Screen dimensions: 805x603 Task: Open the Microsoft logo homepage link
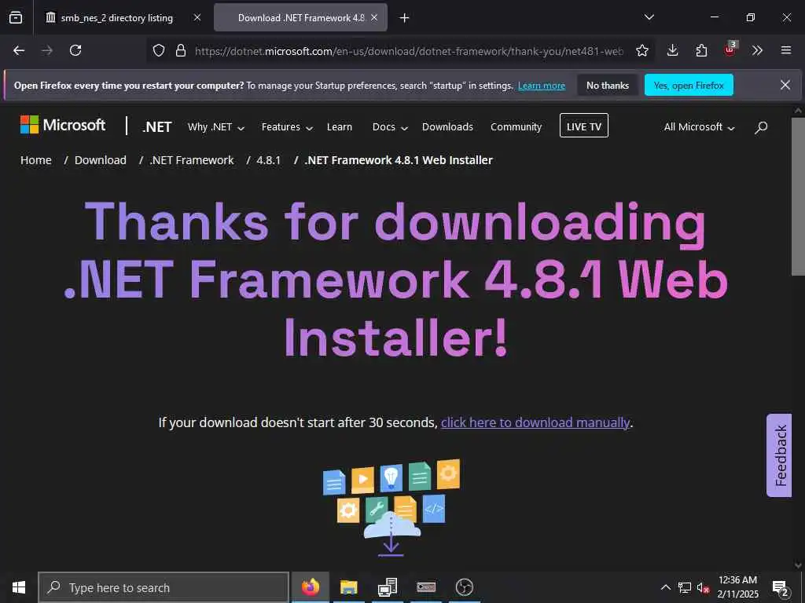[63, 125]
